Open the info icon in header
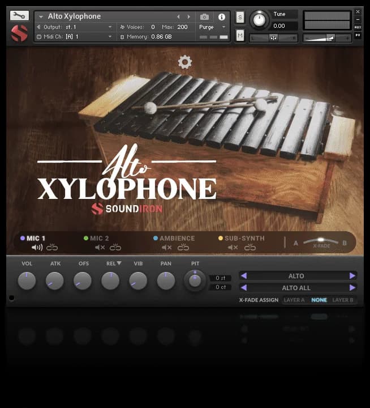The height and width of the screenshot is (408, 370). [222, 17]
